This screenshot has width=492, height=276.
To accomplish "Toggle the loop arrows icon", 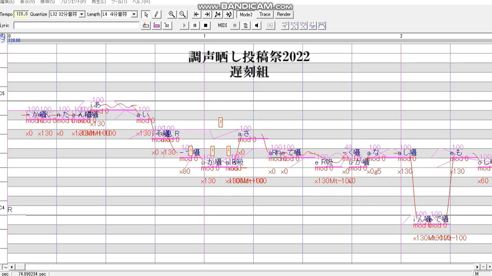I will click(245, 26).
